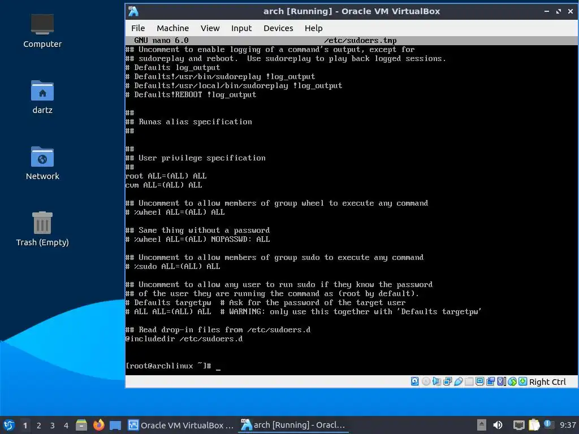Image resolution: width=579 pixels, height=434 pixels.
Task: Click the shared folders status icon
Action: click(x=469, y=381)
